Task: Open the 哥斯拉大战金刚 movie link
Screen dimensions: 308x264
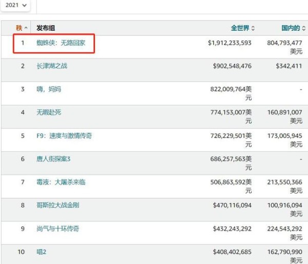Action: (x=57, y=205)
